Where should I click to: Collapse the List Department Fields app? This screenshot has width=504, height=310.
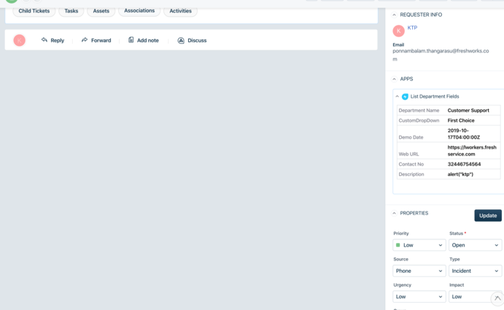398,96
